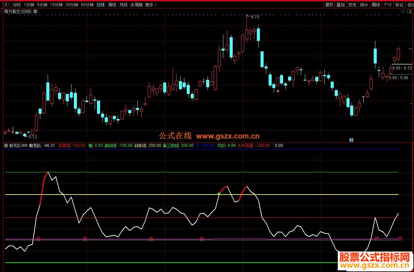Screen dimensions: 414x272
Task: Toggle the right side panel icon
Action: click(409, 11)
